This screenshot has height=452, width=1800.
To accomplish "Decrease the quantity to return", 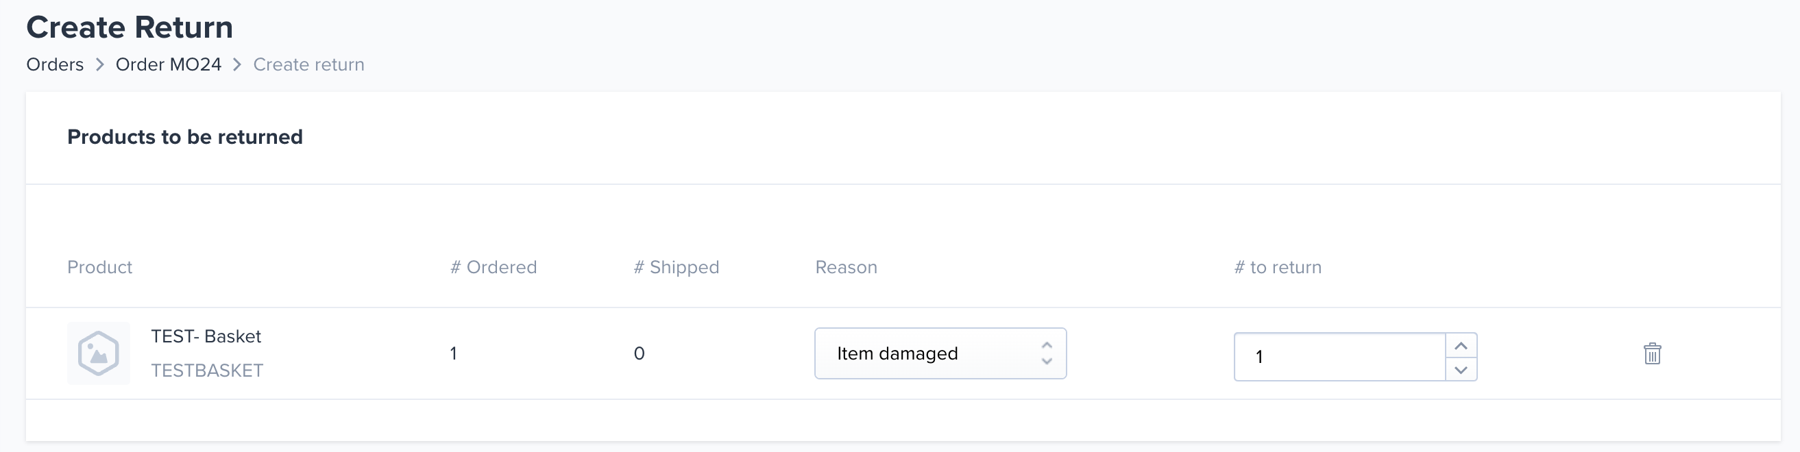I will pos(1461,370).
